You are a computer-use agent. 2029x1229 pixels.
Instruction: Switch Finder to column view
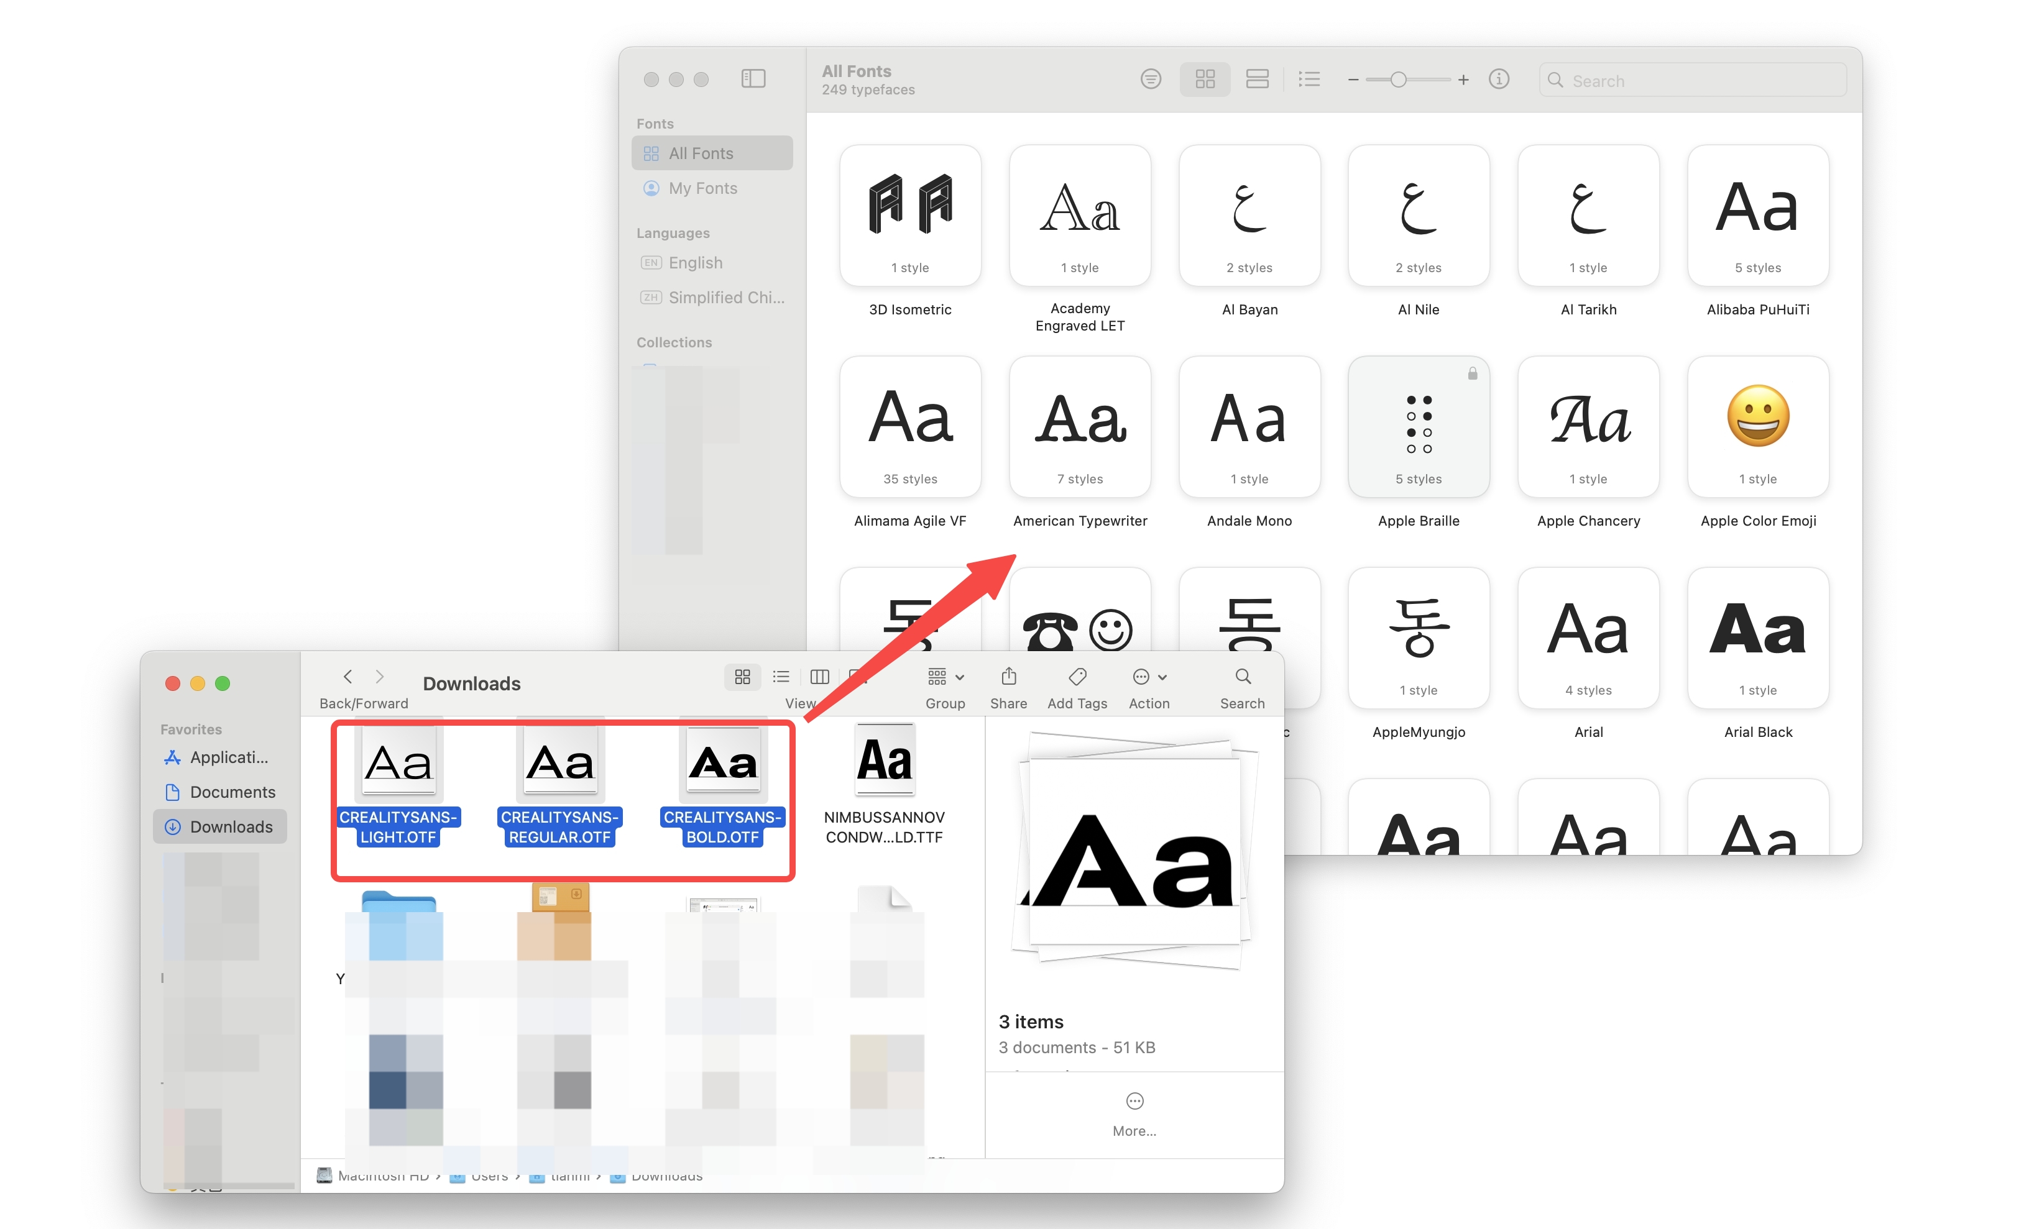tap(819, 677)
